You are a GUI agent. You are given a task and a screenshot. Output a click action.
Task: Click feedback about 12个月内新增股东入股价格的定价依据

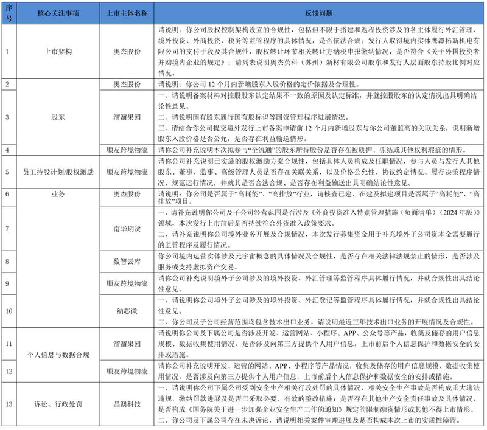(x=318, y=85)
